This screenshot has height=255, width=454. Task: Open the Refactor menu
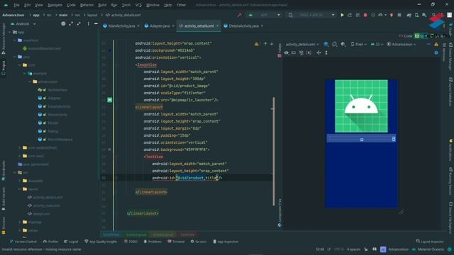(x=87, y=5)
